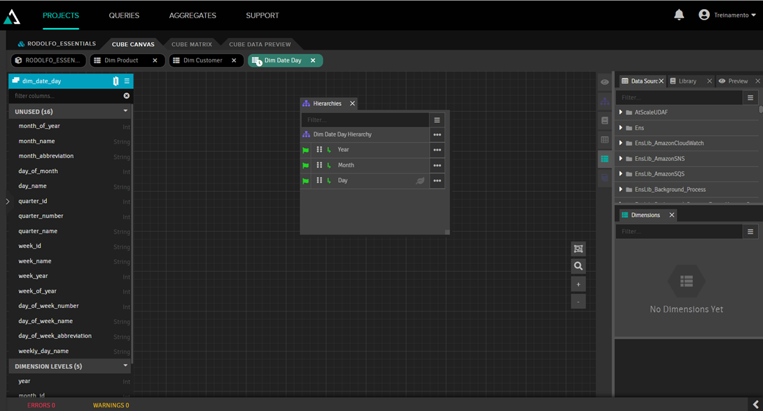763x411 pixels.
Task: Collapse the UNUSED (16) section
Action: (125, 111)
